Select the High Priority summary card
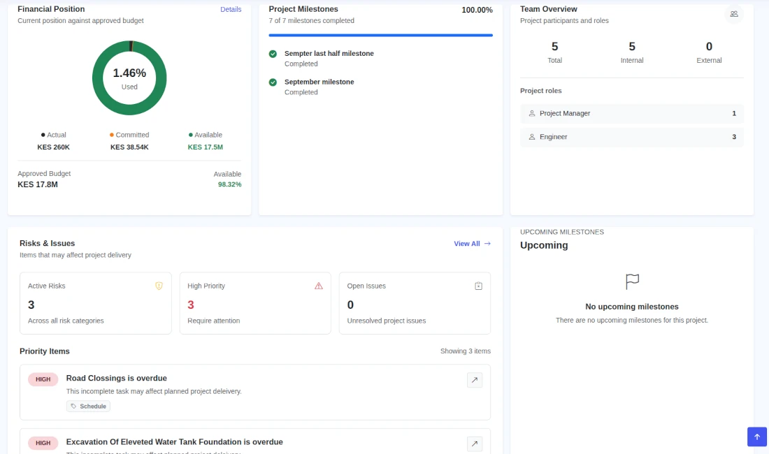Viewport: 769px width, 454px height. click(255, 303)
